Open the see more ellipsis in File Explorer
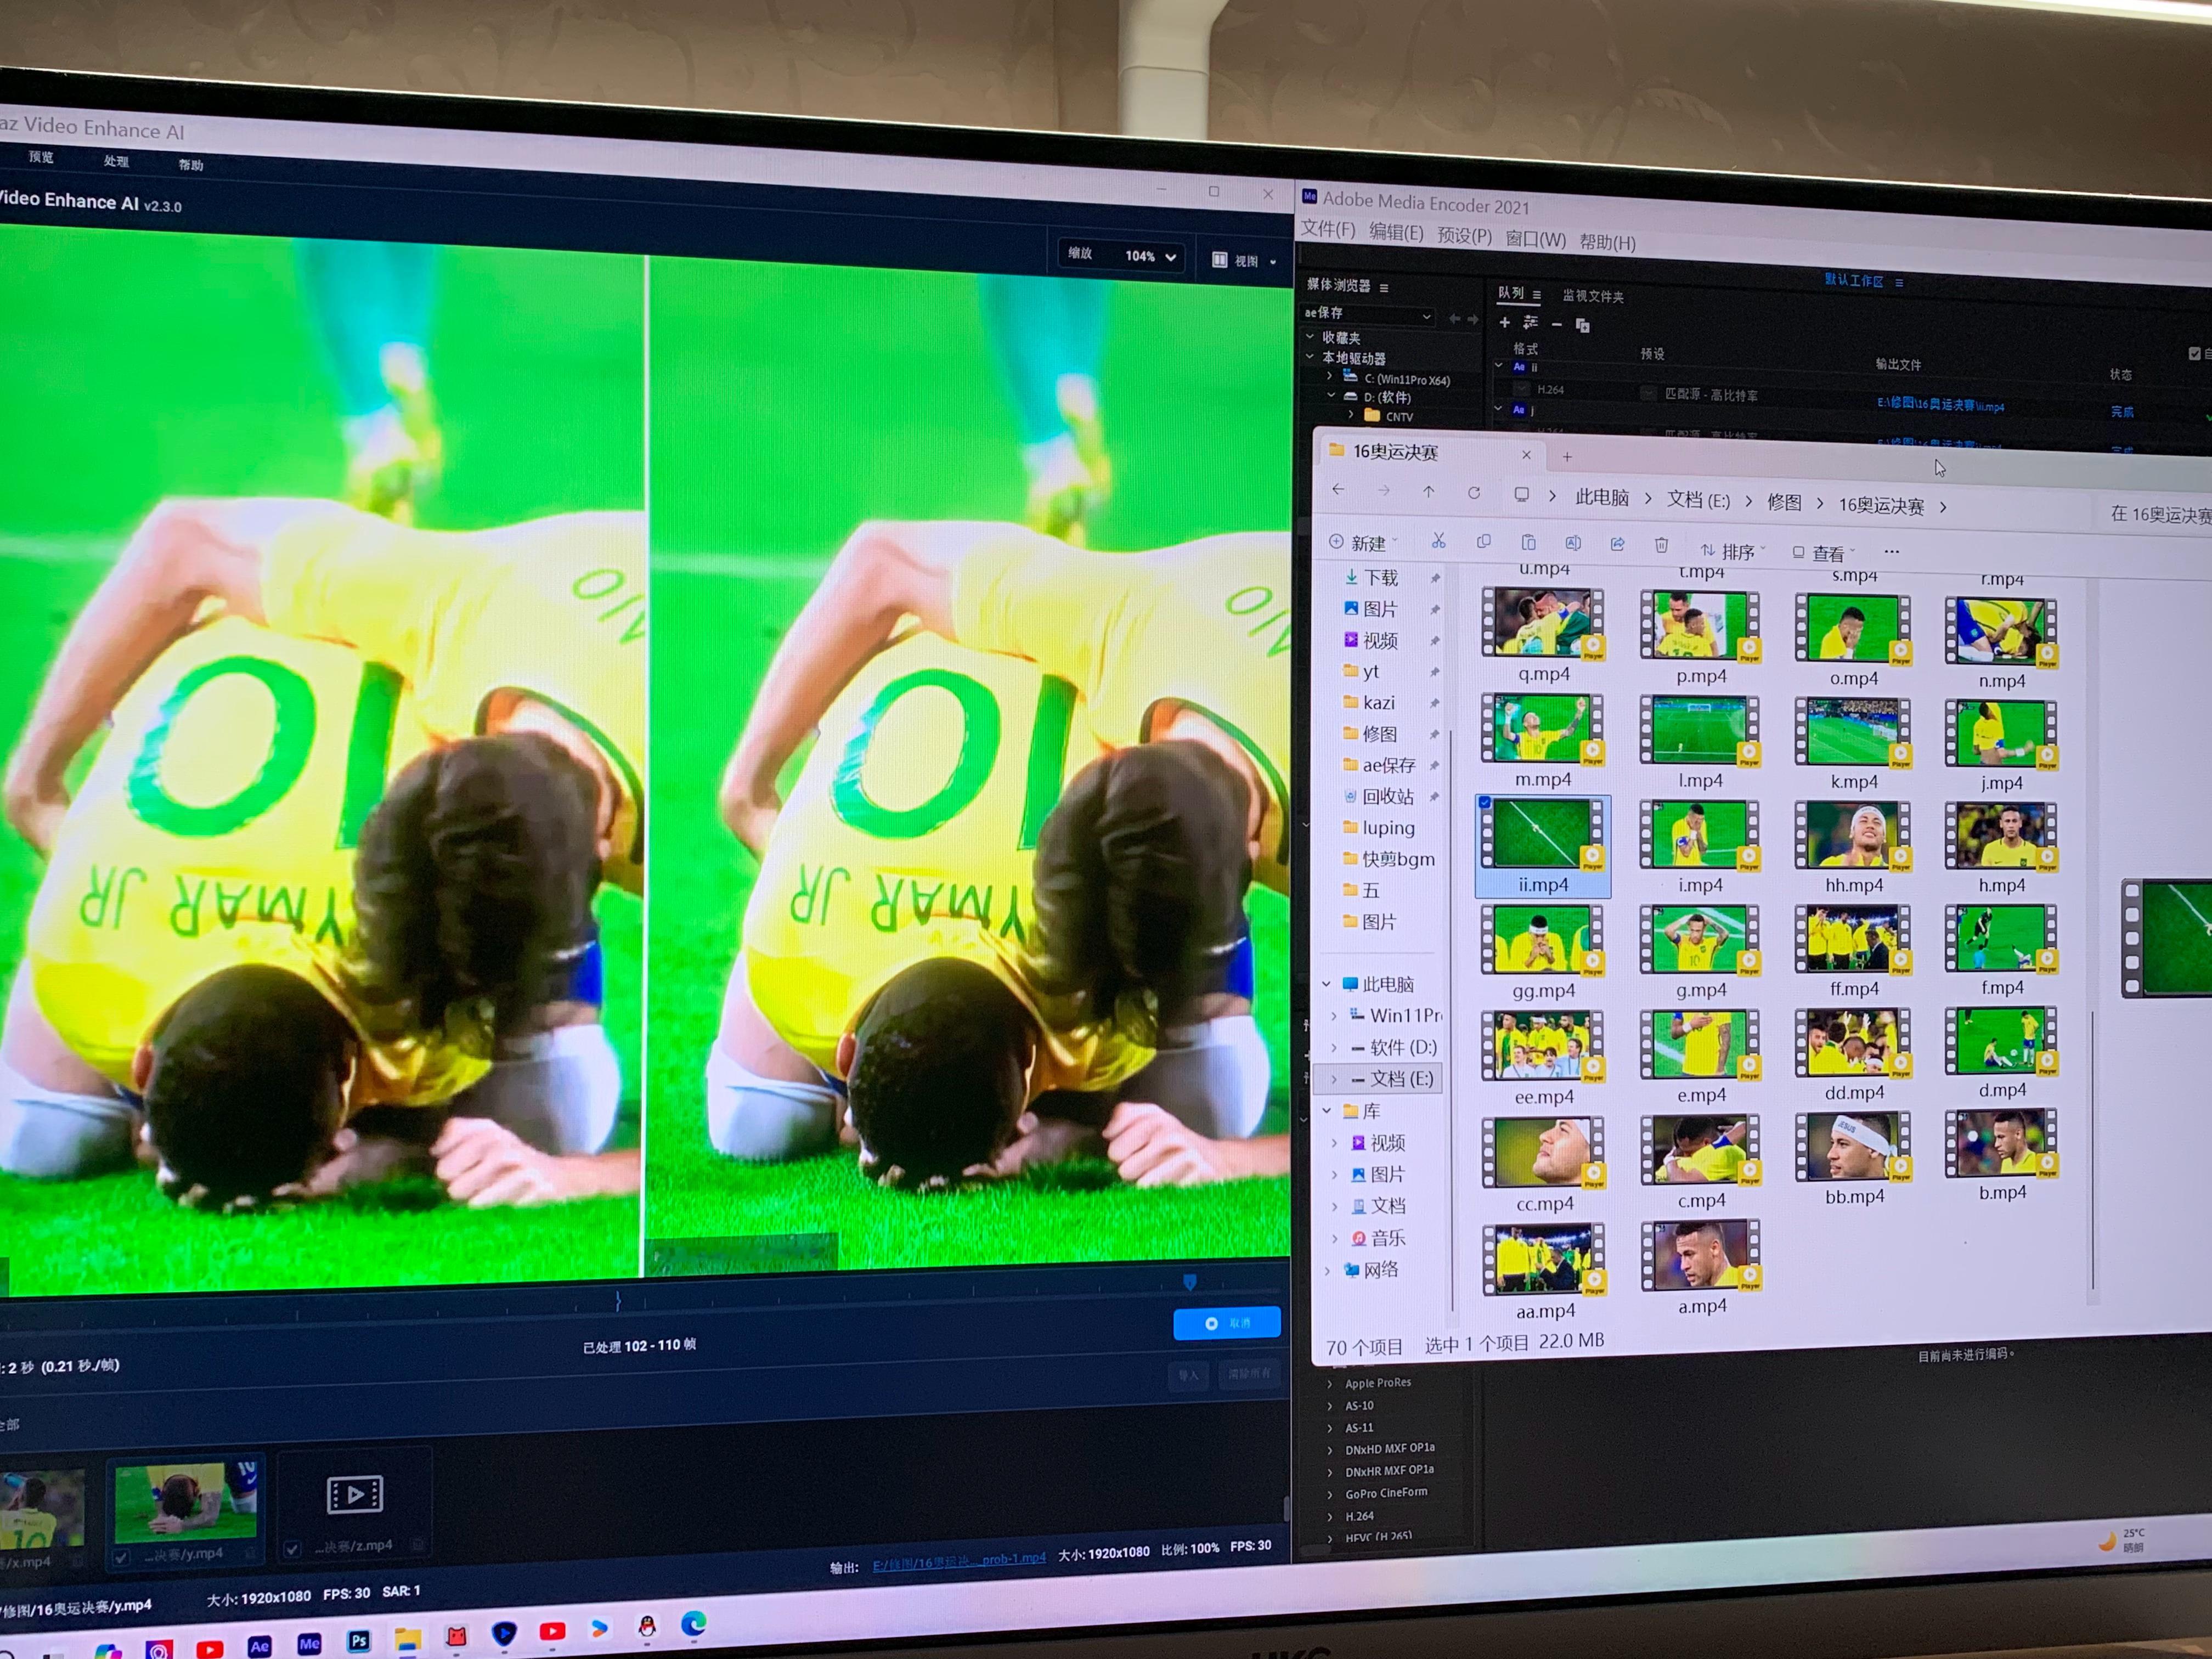 coord(1891,551)
